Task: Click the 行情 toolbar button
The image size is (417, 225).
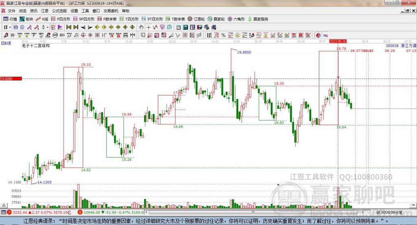Action: (10, 19)
